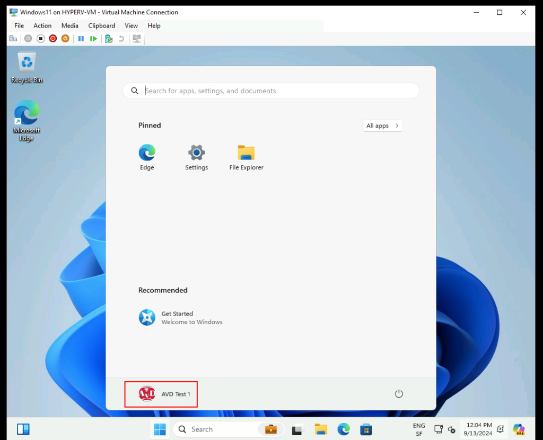The height and width of the screenshot is (440, 543).
Task: Click the Virtual Machine Connection title icon
Action: [x=13, y=12]
